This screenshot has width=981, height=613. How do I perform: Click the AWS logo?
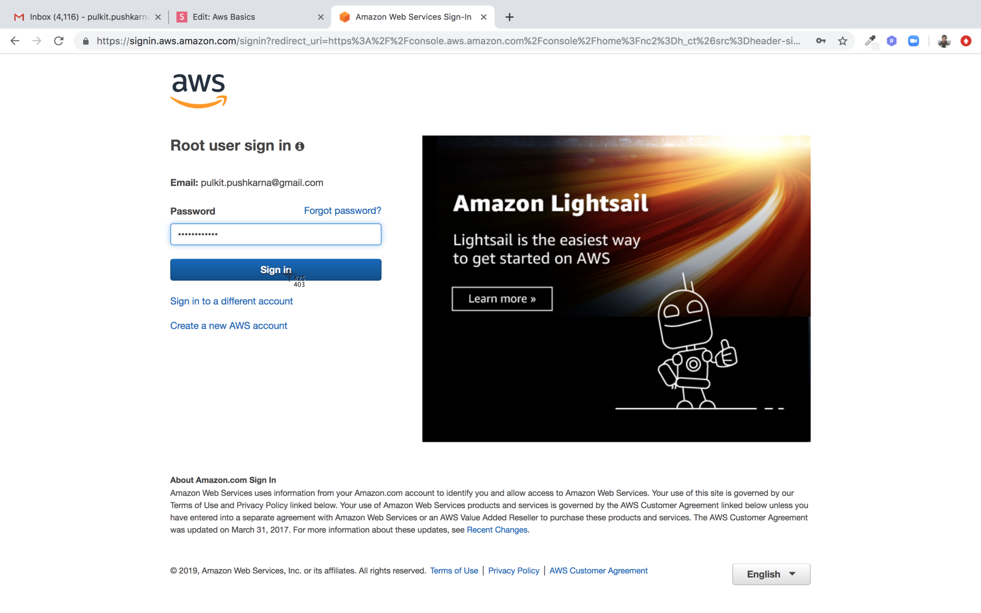[x=198, y=90]
